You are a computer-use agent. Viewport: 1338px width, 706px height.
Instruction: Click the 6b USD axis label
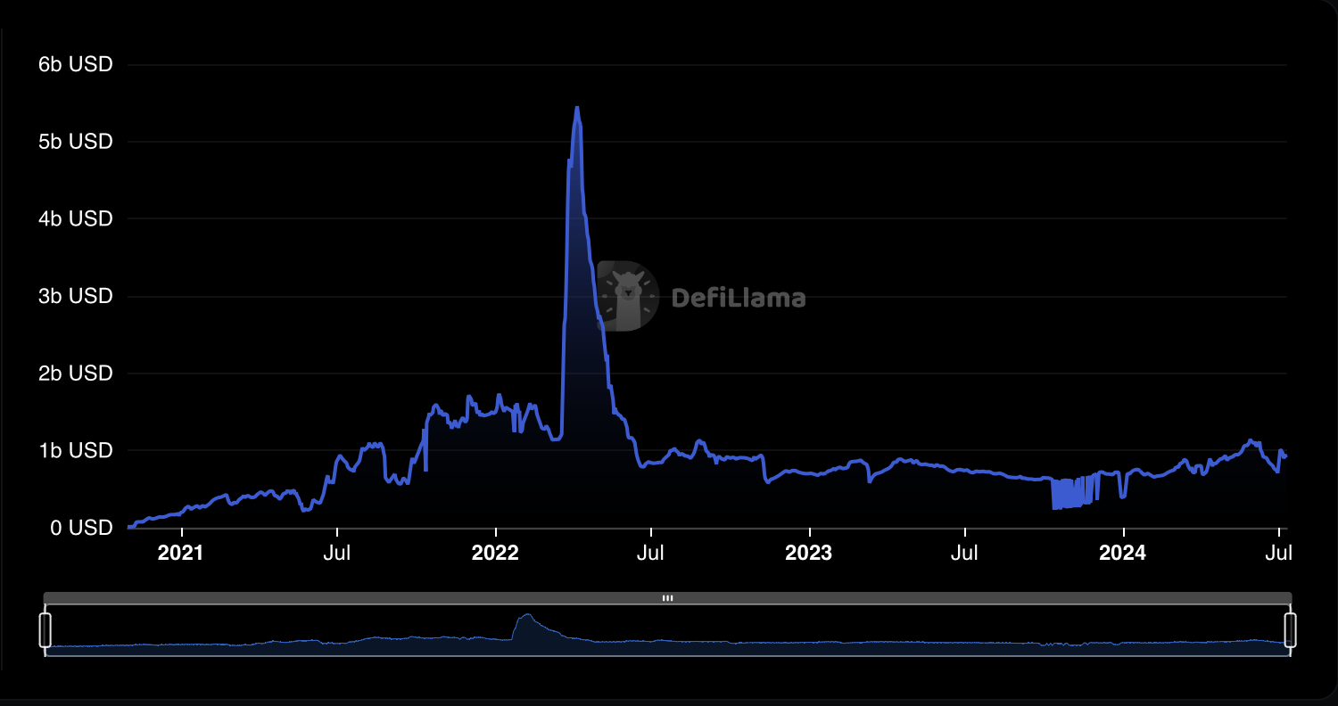tap(76, 65)
